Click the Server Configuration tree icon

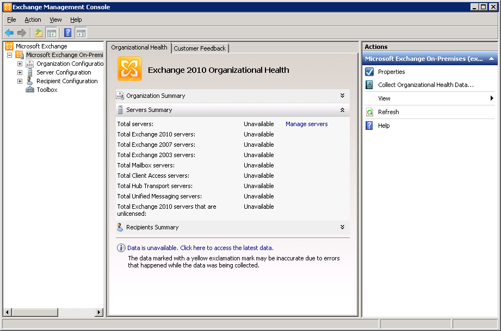click(30, 72)
